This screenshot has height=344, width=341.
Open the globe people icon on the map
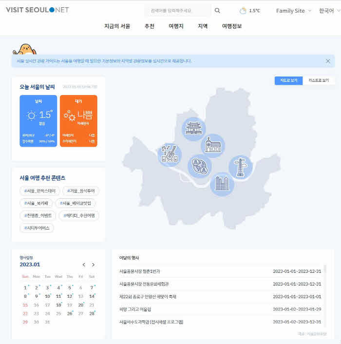pyautogui.click(x=200, y=166)
